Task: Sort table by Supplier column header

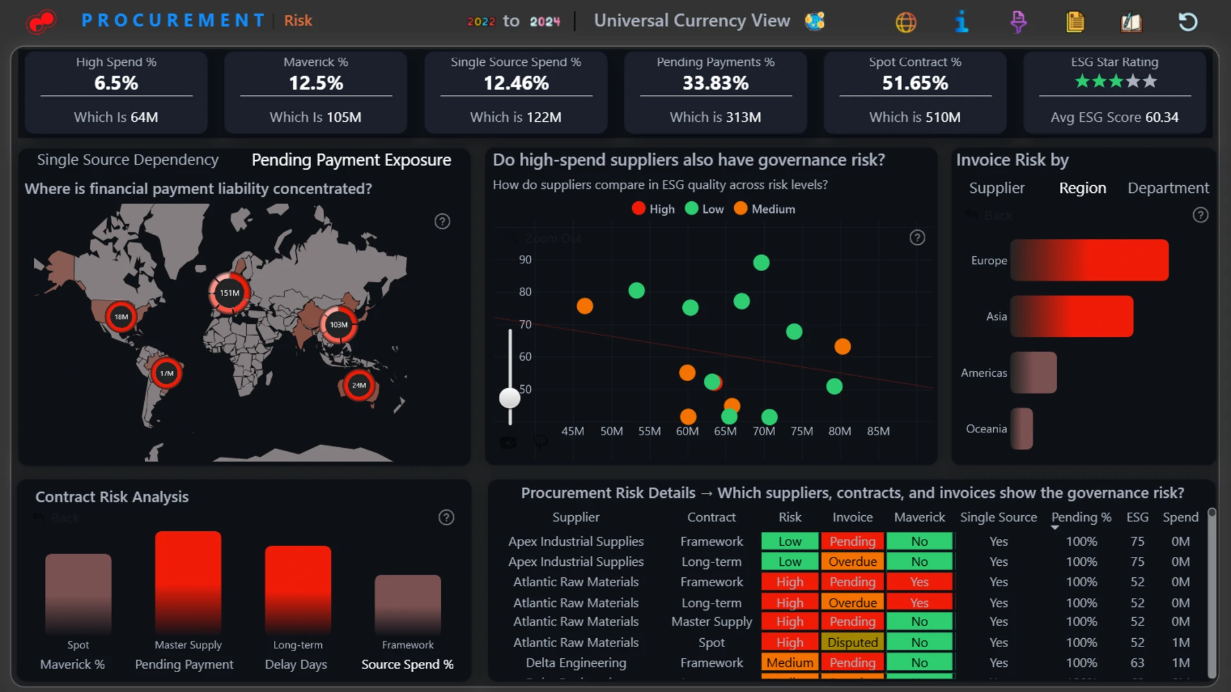Action: point(576,517)
